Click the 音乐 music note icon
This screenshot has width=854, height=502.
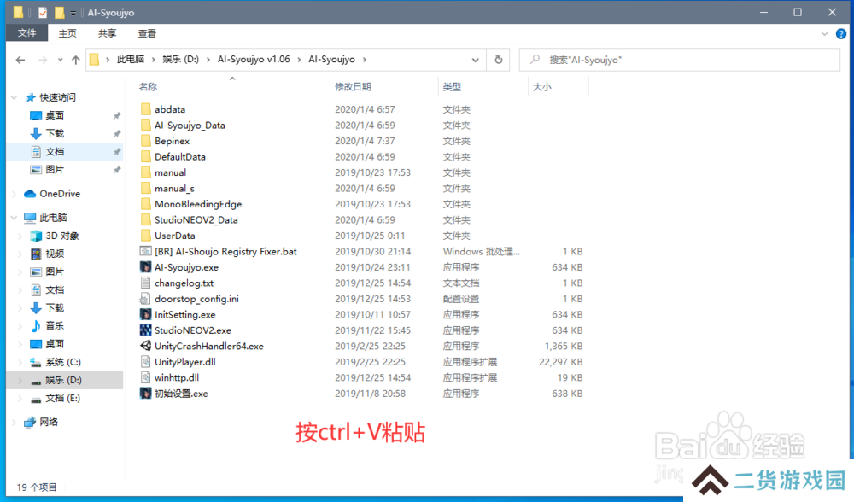tap(36, 325)
